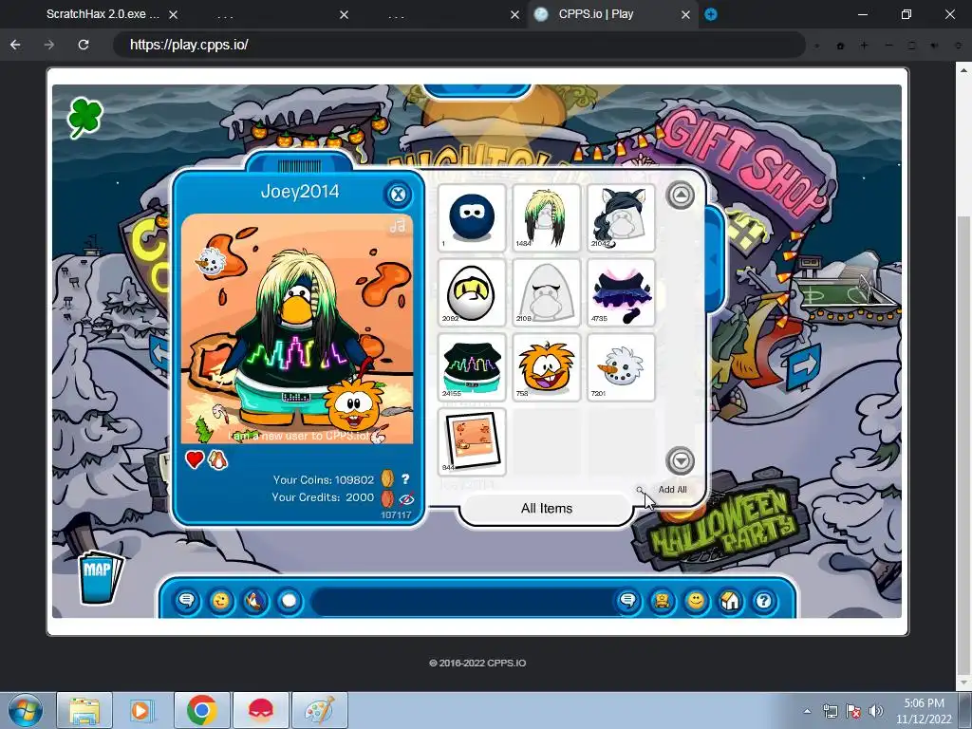The height and width of the screenshot is (729, 972).
Task: Open a new browser tab
Action: click(x=711, y=14)
